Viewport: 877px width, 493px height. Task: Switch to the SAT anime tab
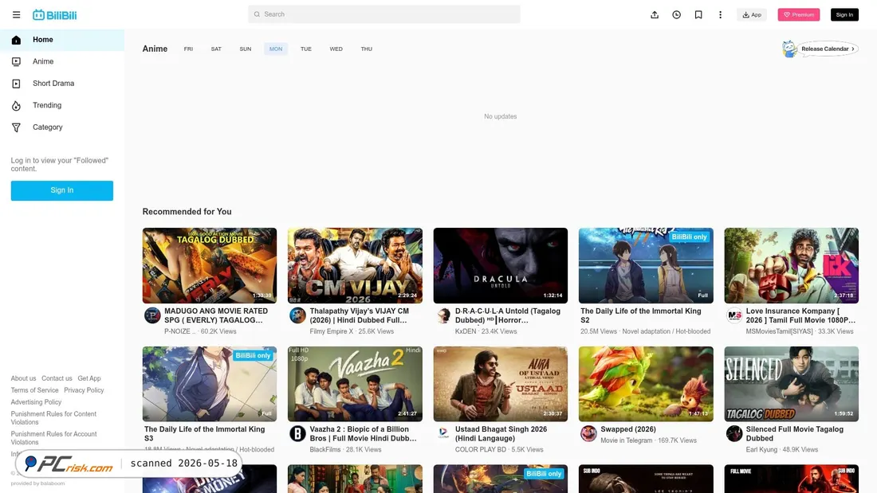(216, 49)
